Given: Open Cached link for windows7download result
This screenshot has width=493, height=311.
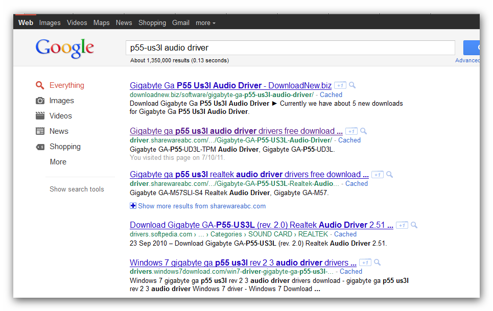Looking at the screenshot, I should [351, 271].
